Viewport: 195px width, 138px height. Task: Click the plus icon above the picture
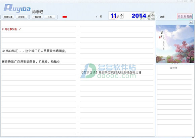tap(191, 22)
